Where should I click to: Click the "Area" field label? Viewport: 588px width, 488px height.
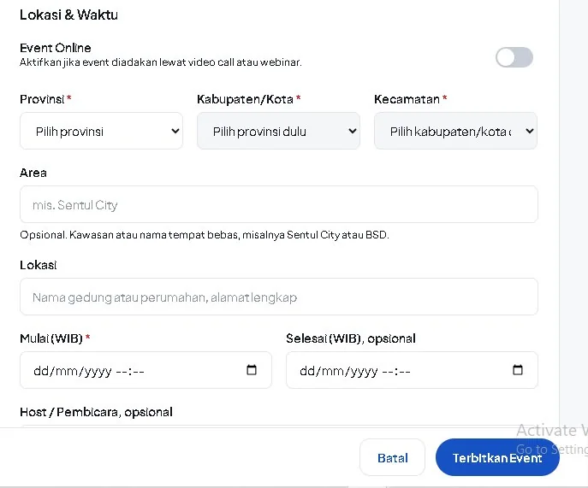click(33, 173)
